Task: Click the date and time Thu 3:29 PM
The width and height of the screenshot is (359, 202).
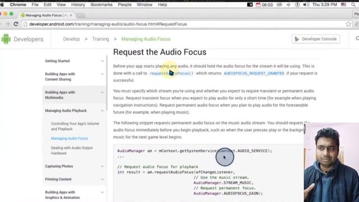Action: click(x=325, y=4)
